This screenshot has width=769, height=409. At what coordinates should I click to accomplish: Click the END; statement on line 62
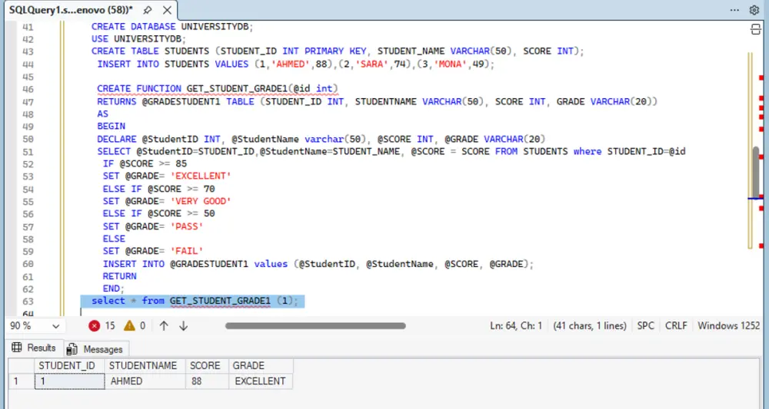point(113,289)
